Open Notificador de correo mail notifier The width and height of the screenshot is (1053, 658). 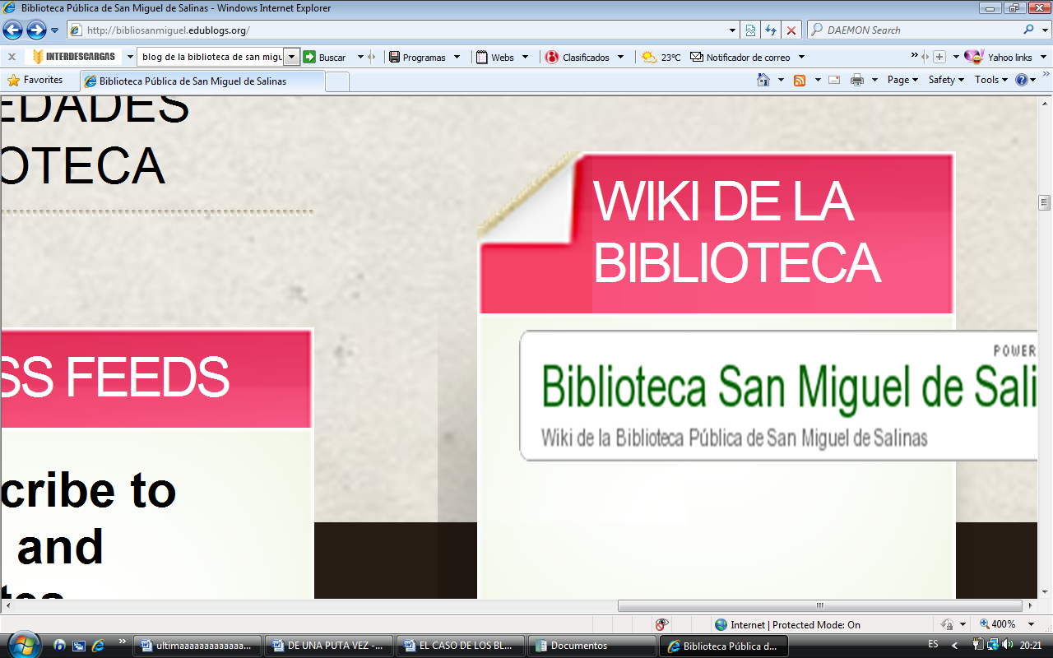tap(740, 57)
